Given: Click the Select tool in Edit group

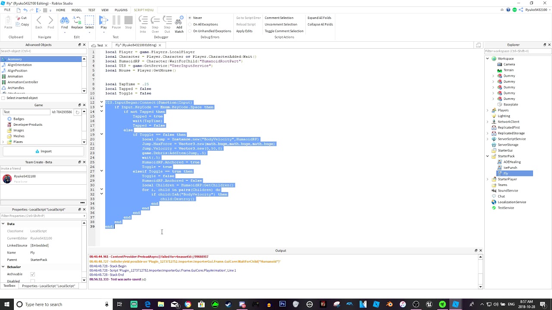Looking at the screenshot, I should click(89, 22).
